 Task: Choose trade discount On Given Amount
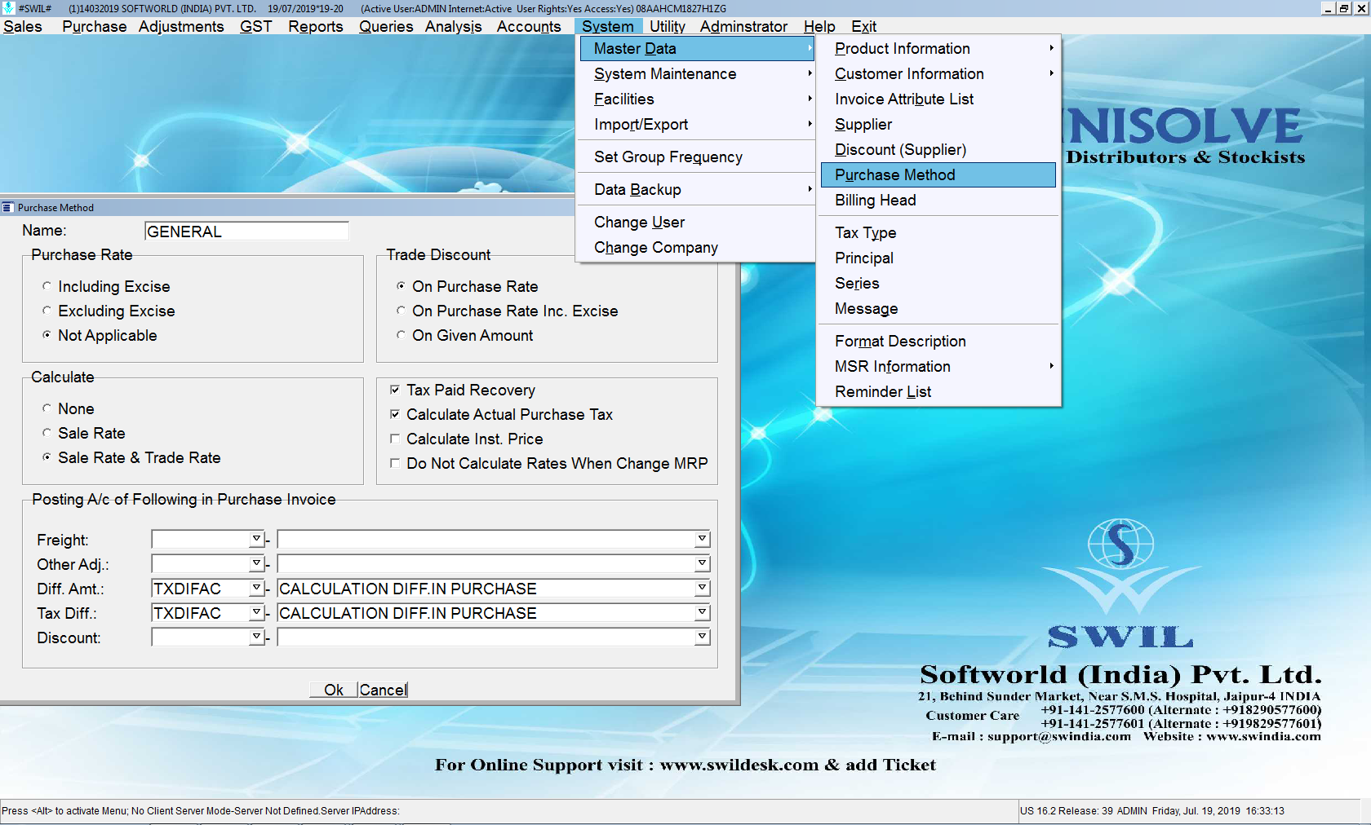(401, 335)
